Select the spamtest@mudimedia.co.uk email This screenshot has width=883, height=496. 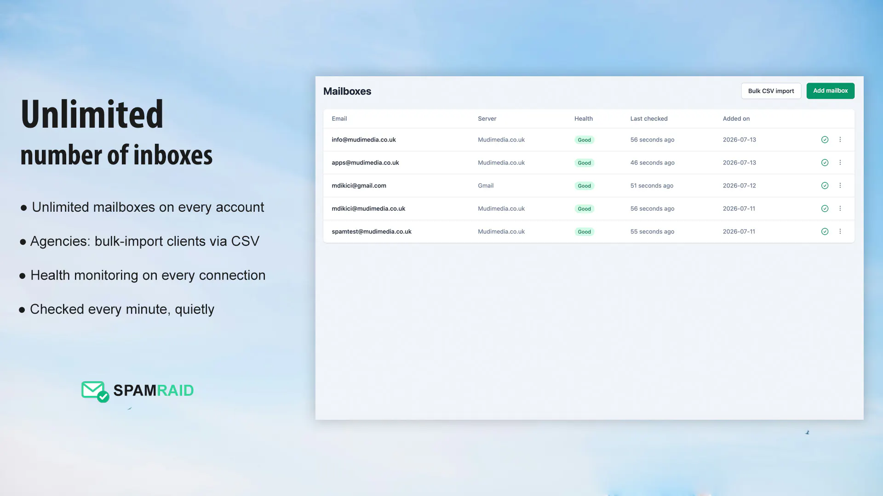point(372,231)
